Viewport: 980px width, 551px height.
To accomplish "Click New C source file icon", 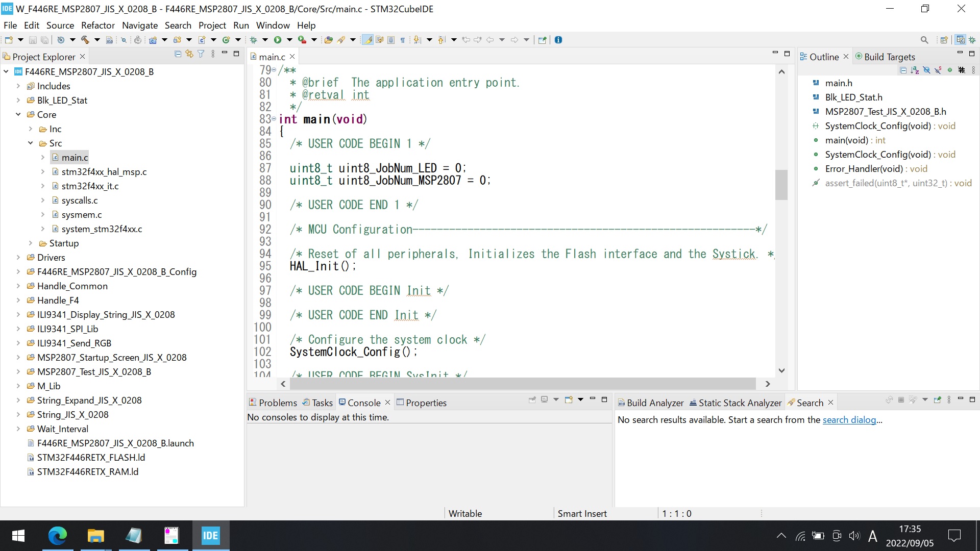I will (202, 40).
